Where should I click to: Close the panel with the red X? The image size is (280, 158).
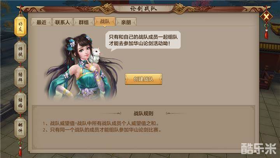(266, 17)
